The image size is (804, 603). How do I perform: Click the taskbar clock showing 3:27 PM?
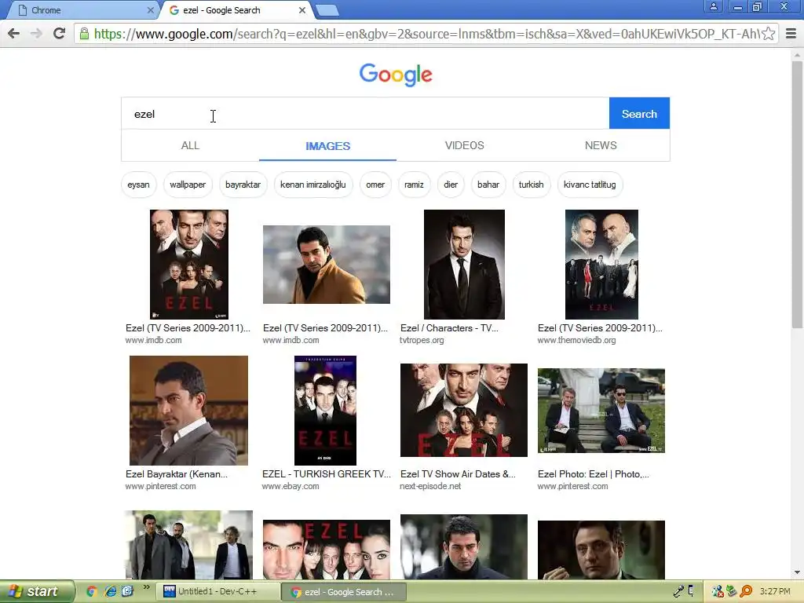[x=775, y=592]
